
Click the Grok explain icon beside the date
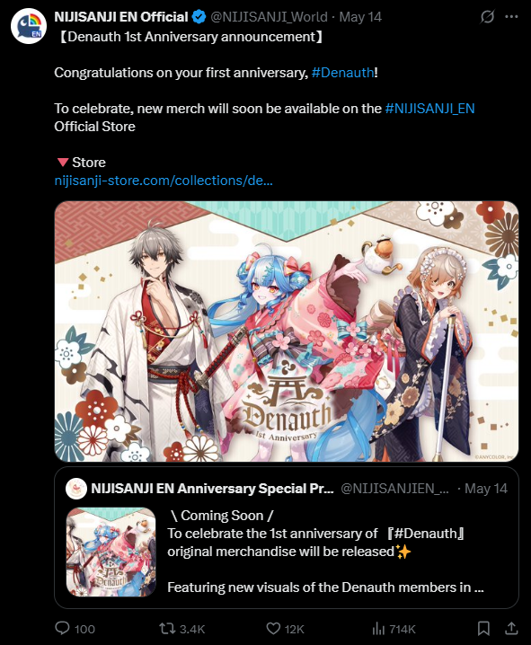coord(487,17)
